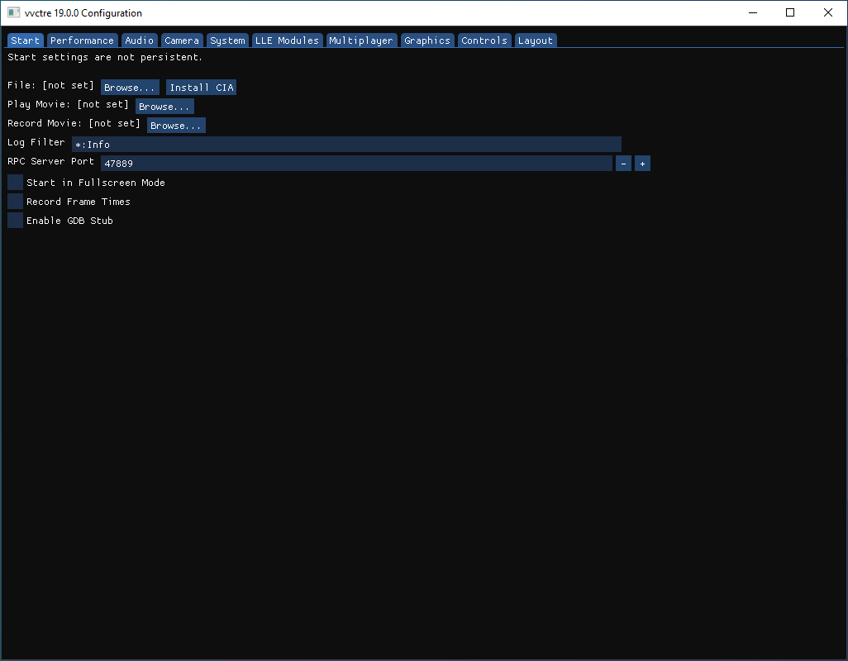Close the vvctre Configuration window
The width and height of the screenshot is (848, 661).
828,12
